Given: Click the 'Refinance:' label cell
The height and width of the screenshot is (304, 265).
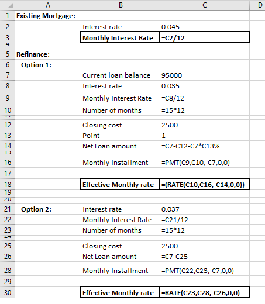Looking at the screenshot, I should tap(48, 54).
